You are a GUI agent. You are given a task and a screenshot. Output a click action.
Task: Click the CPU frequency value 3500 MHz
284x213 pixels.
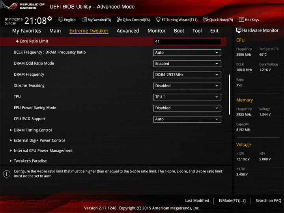(244, 54)
